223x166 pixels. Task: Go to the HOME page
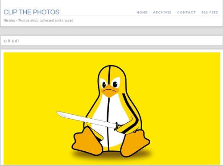click(142, 12)
